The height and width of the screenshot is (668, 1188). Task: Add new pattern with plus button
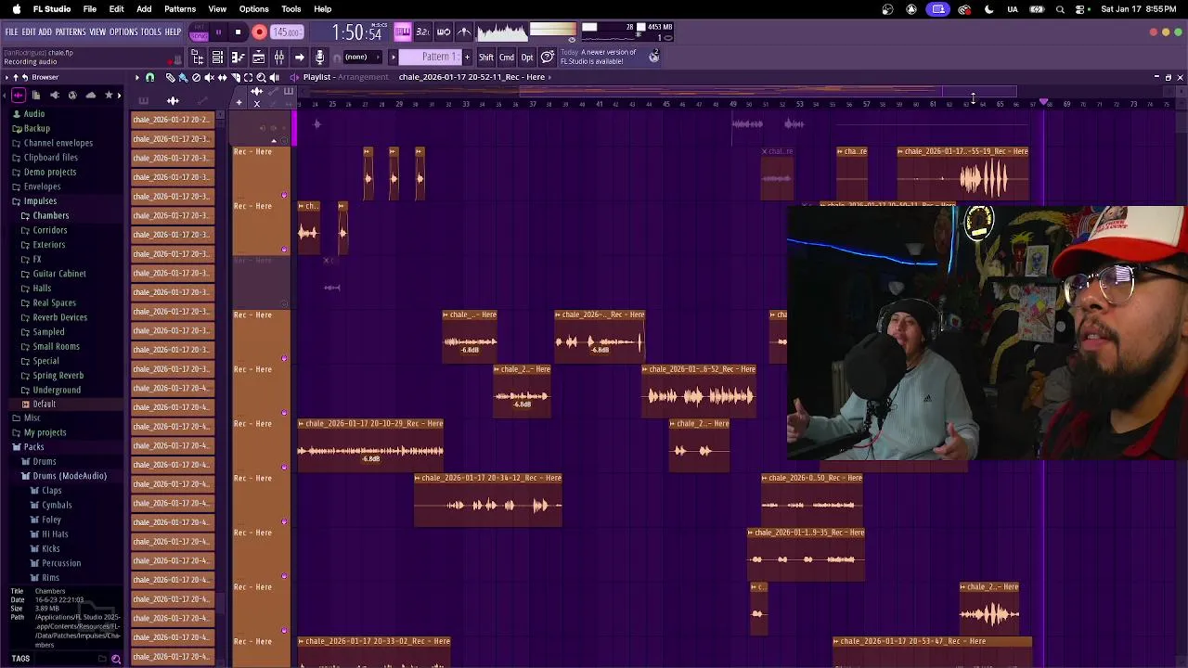click(467, 58)
